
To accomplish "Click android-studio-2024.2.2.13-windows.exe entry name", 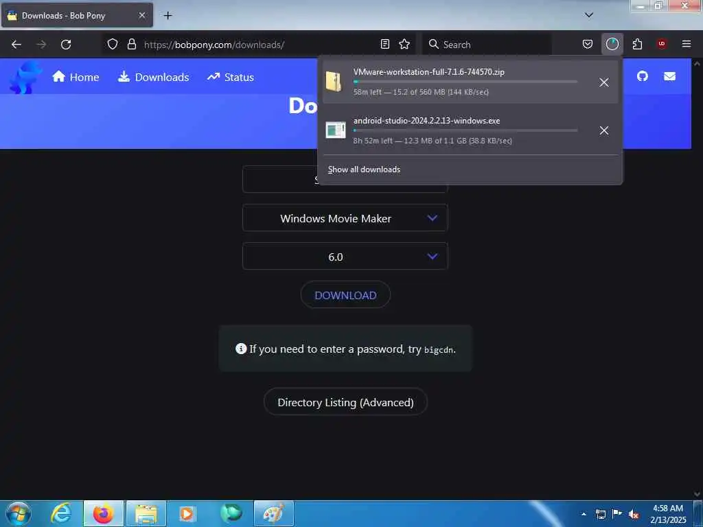I will [426, 121].
